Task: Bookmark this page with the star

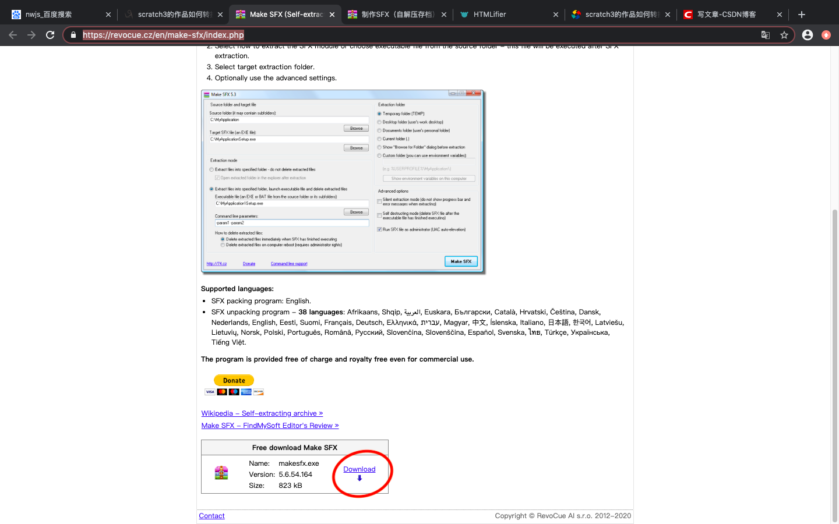Action: tap(784, 35)
